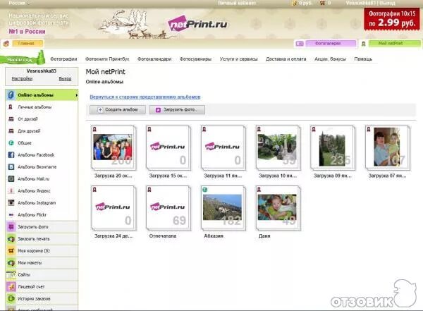423x311 pixels.
Task: Click the Моя корзина cart icon
Action: (11, 251)
